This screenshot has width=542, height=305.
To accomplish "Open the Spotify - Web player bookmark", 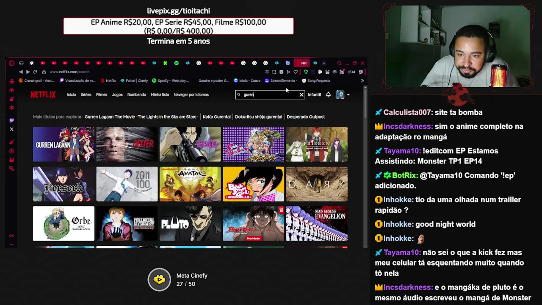I will (x=170, y=80).
